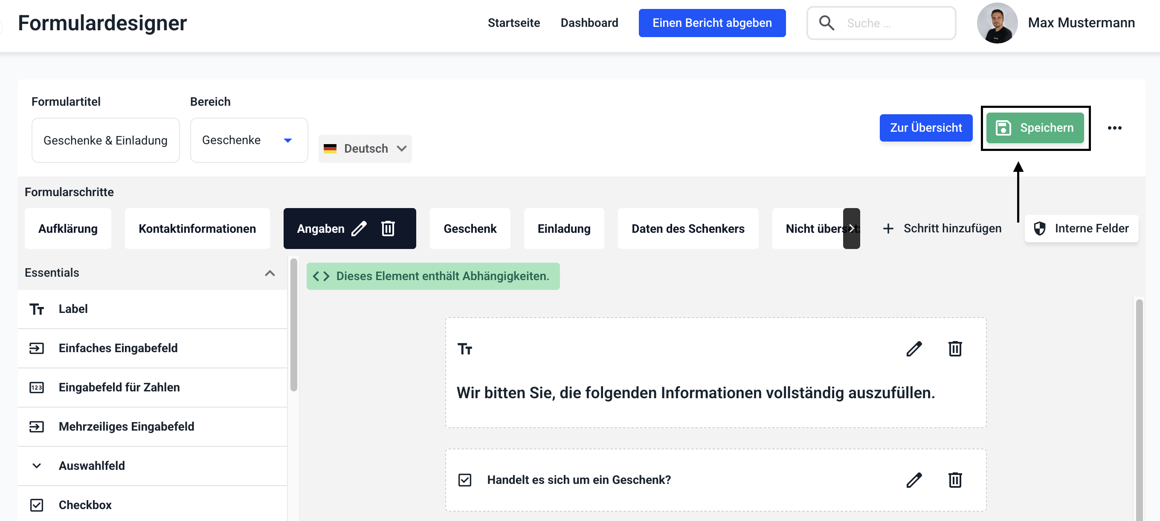Edit the label text element with pencil
Screen dimensions: 1160x521
click(x=913, y=348)
